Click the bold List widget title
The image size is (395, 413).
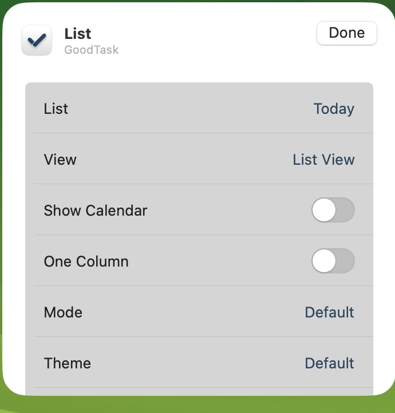[x=78, y=33]
